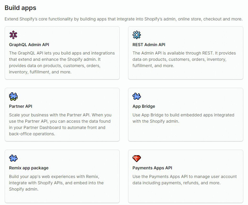Click the App Bridge card area
The height and width of the screenshot is (205, 248).
pos(185,115)
